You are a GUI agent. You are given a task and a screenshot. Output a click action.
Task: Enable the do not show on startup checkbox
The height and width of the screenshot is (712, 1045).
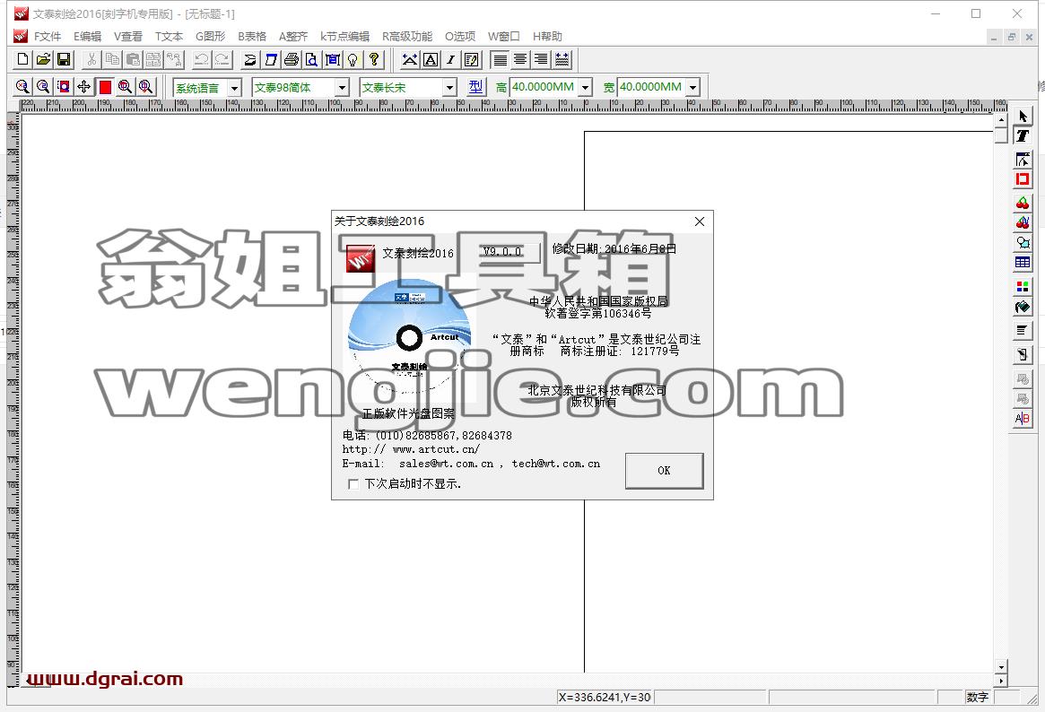coord(353,484)
